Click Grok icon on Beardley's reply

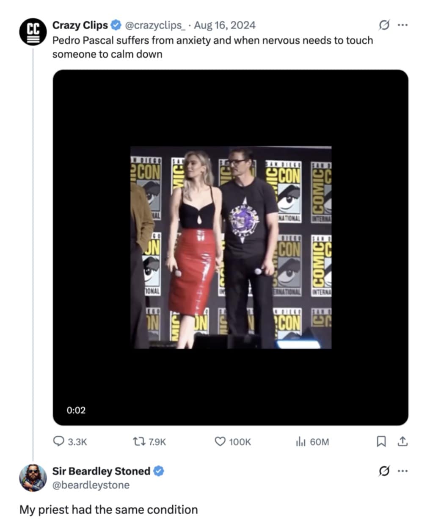(383, 471)
